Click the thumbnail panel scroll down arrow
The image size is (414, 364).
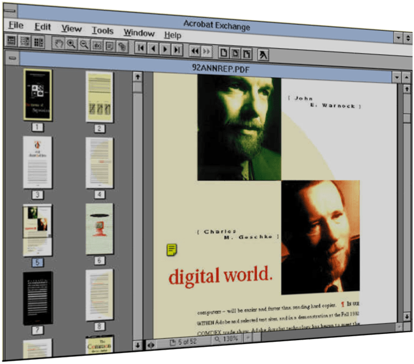[137, 344]
